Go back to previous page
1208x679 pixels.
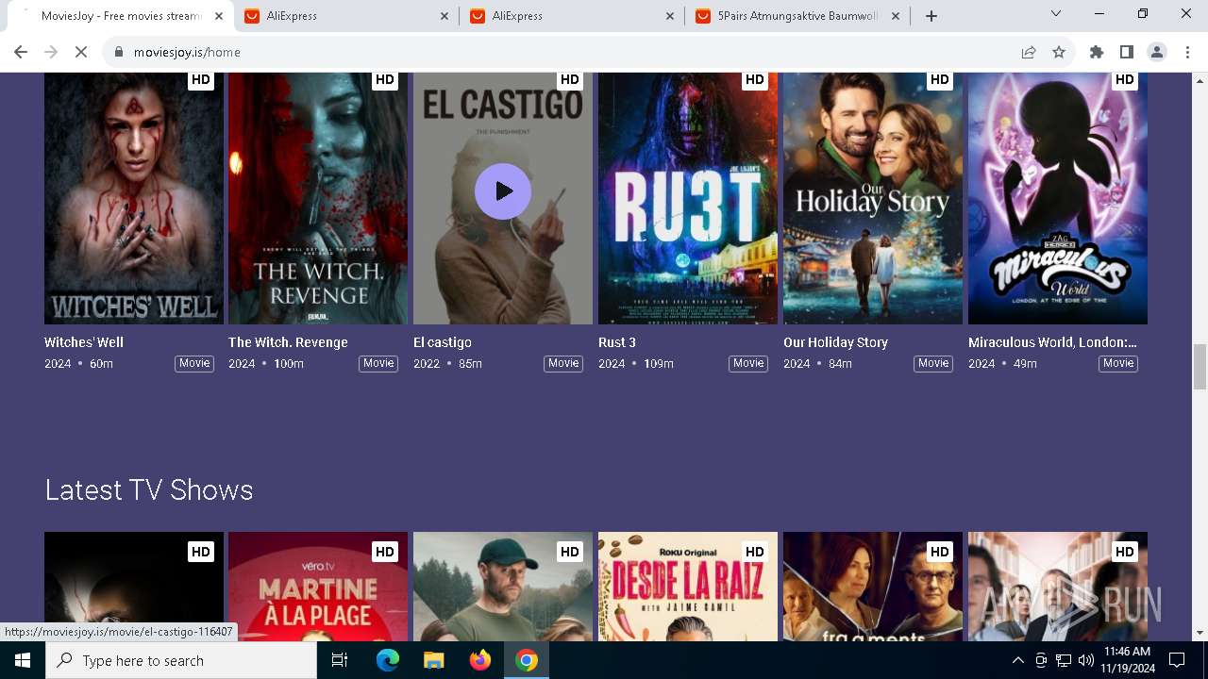(21, 52)
